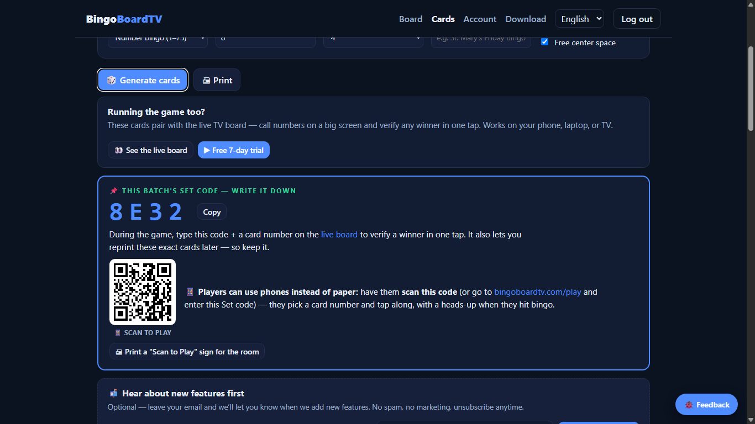Start the Free 7-day trial
The height and width of the screenshot is (424, 755).
(234, 150)
